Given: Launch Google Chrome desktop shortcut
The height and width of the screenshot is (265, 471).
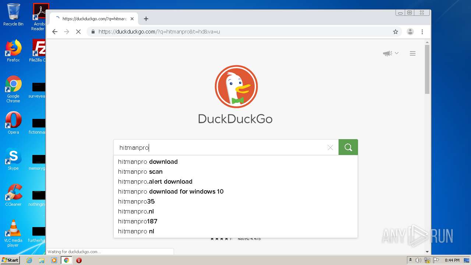Looking at the screenshot, I should pos(13,89).
